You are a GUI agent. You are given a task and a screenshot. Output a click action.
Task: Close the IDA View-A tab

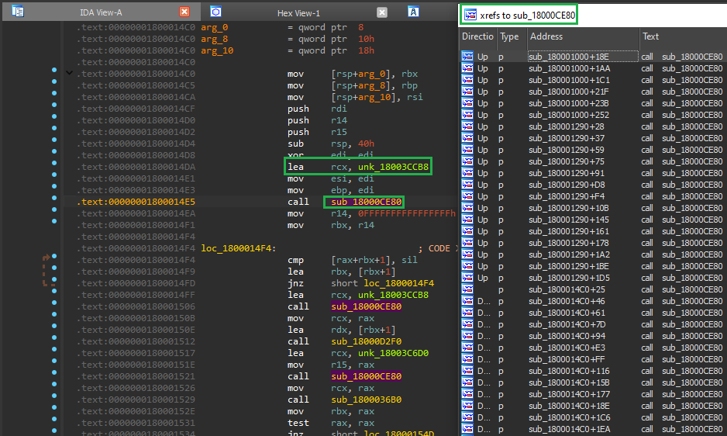(184, 12)
